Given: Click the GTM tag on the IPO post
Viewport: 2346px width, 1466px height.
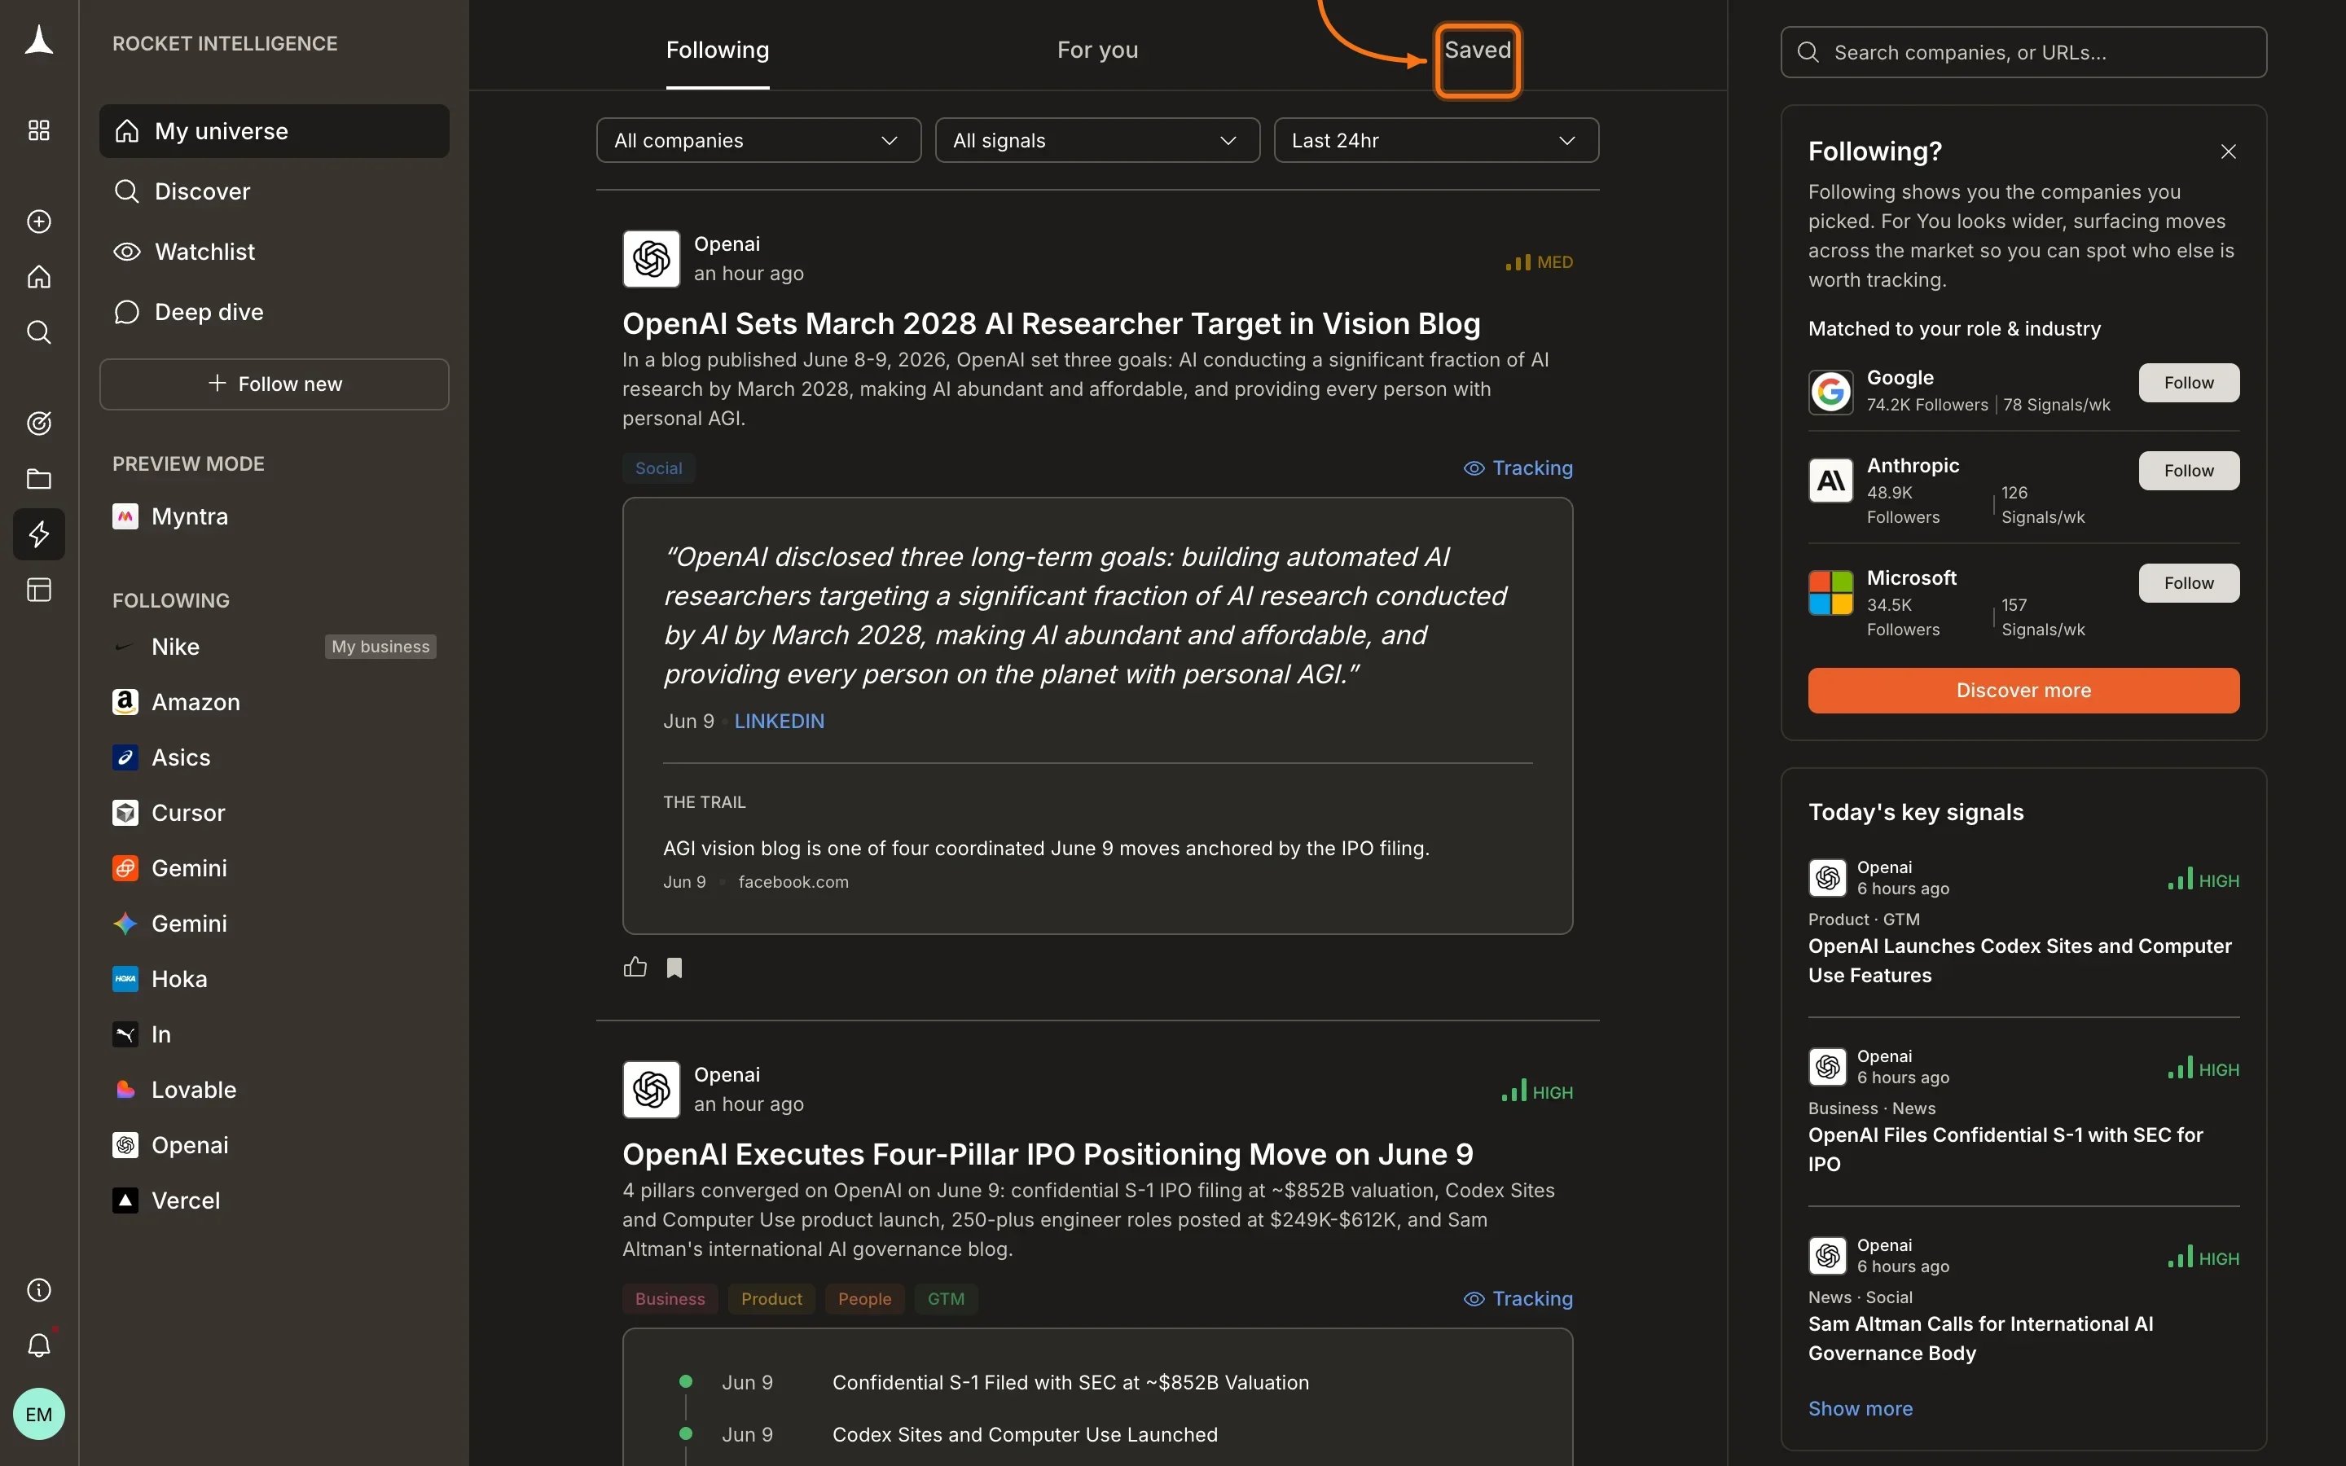Looking at the screenshot, I should [945, 1299].
